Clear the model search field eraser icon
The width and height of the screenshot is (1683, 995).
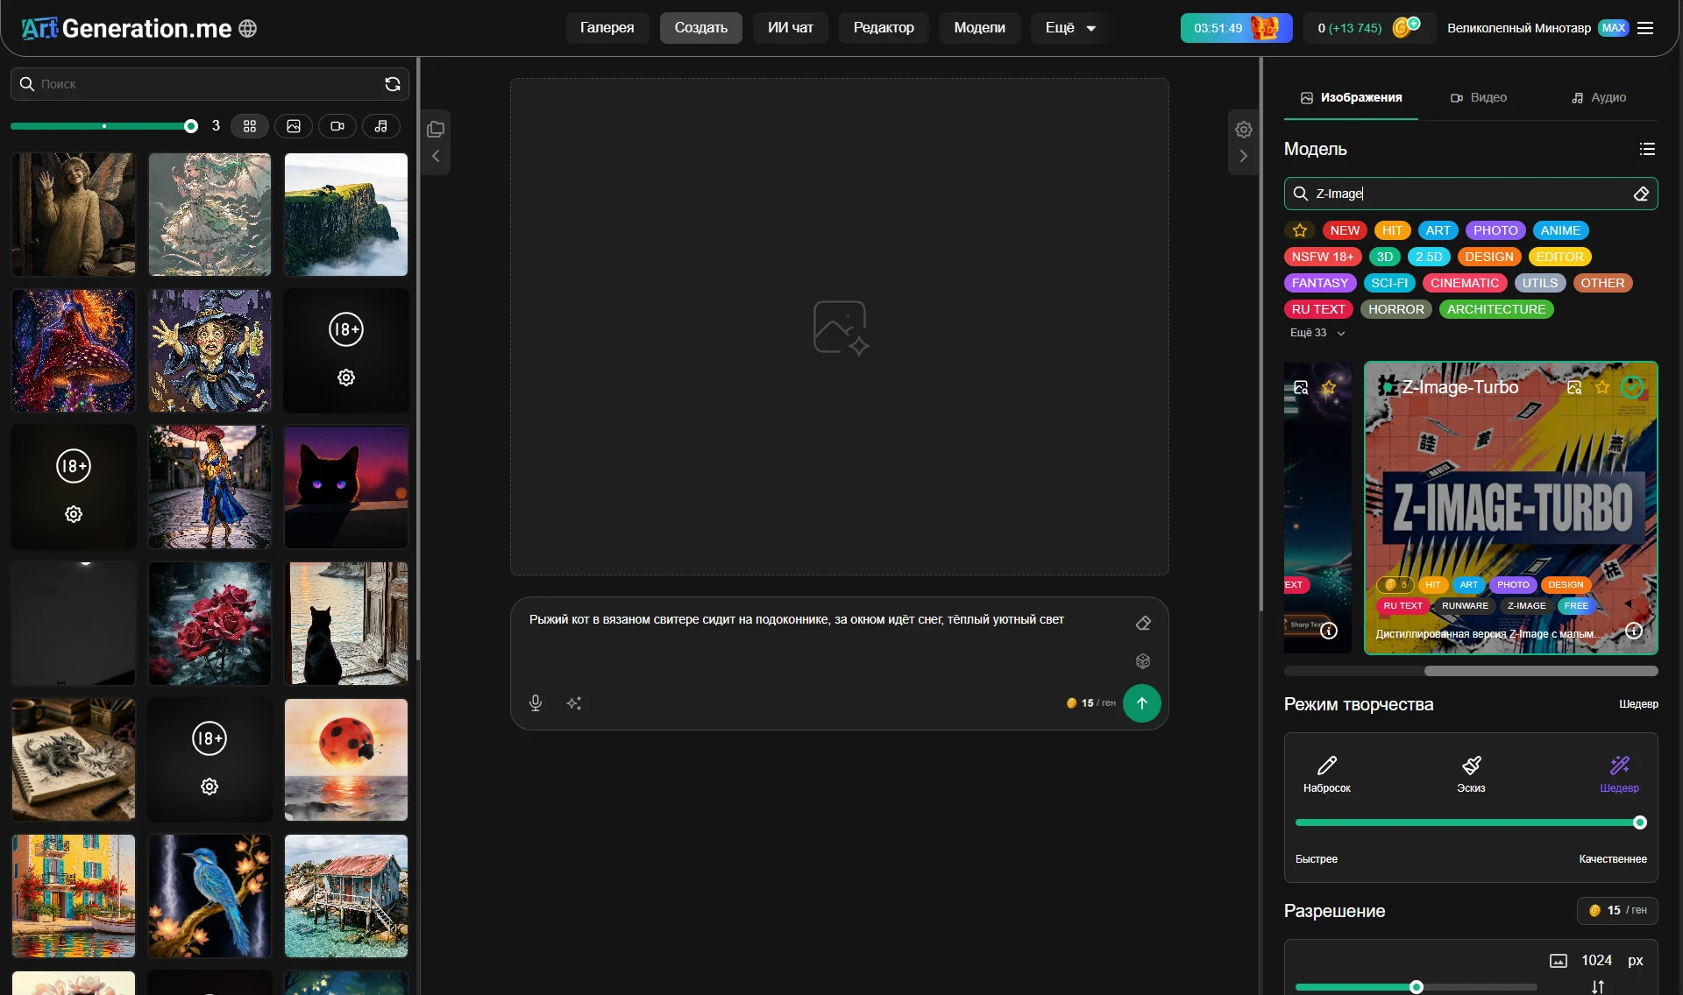1642,194
